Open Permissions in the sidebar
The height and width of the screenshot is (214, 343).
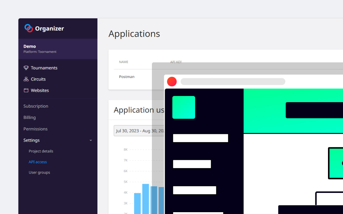coord(36,129)
